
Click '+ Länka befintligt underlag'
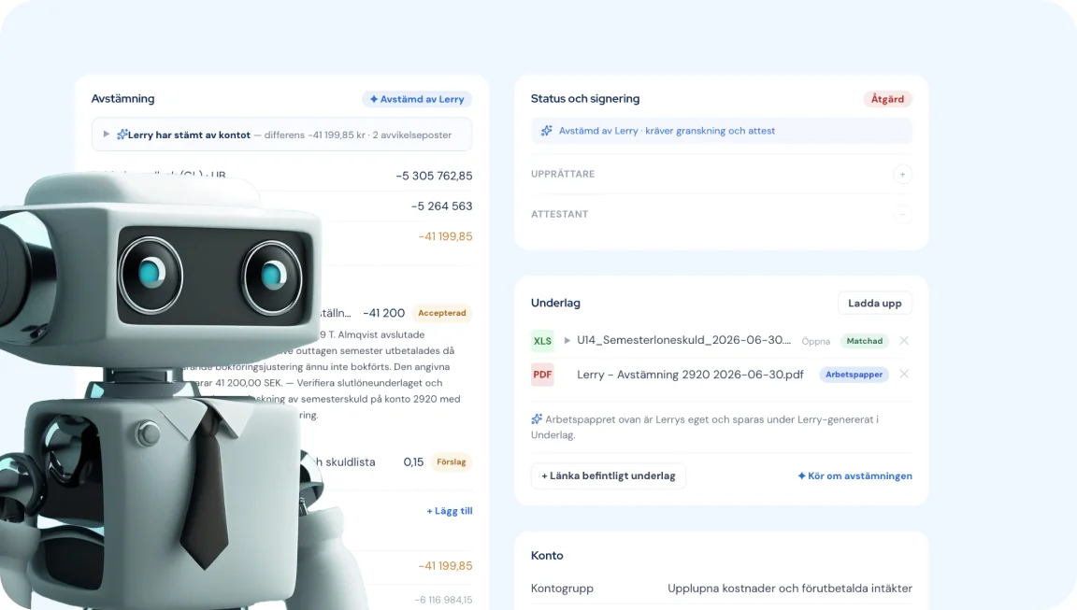click(x=608, y=475)
